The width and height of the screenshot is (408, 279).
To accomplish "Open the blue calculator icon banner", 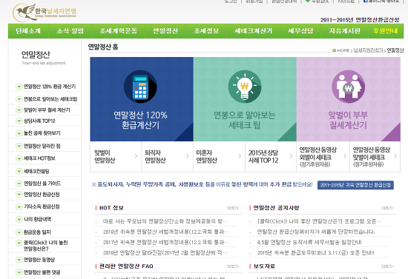I will (142, 99).
